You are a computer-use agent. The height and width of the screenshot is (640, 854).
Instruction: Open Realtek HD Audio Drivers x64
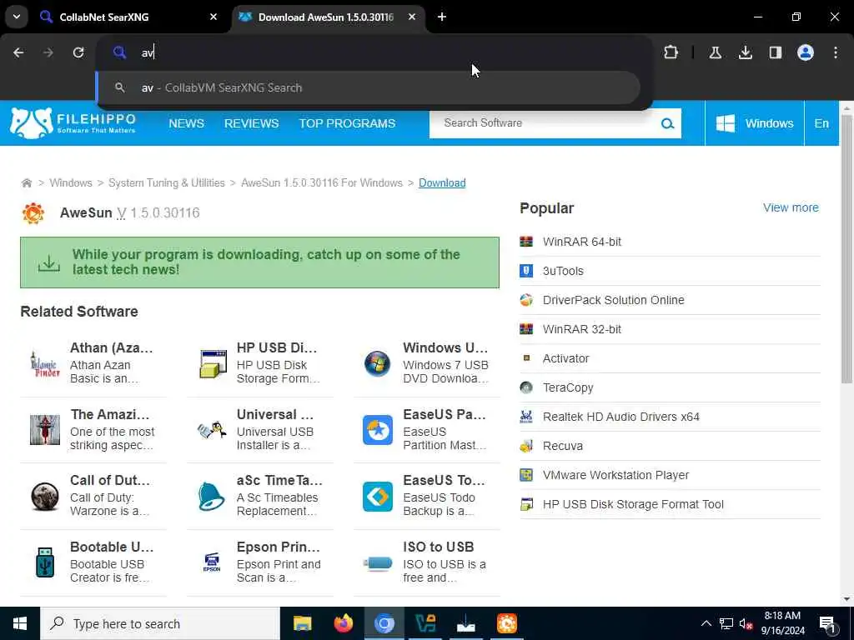pos(620,417)
